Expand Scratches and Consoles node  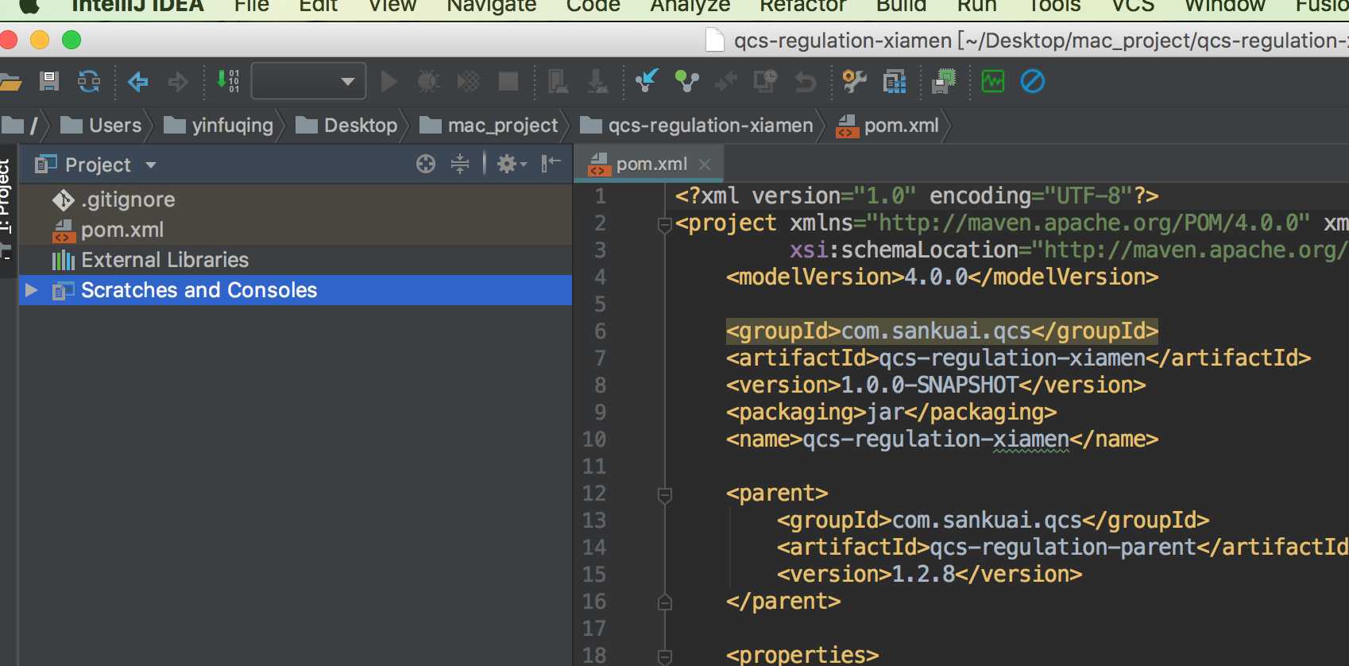32,290
